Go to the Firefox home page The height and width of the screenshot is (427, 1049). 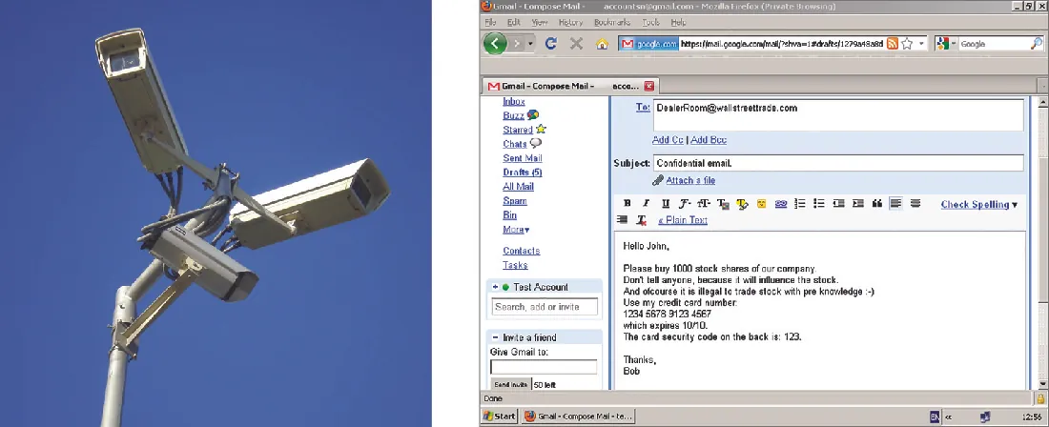click(x=602, y=44)
